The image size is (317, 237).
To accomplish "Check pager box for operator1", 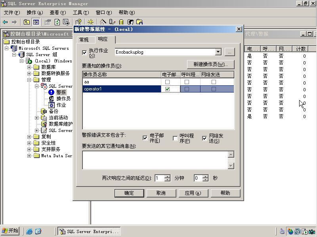I will pos(187,89).
